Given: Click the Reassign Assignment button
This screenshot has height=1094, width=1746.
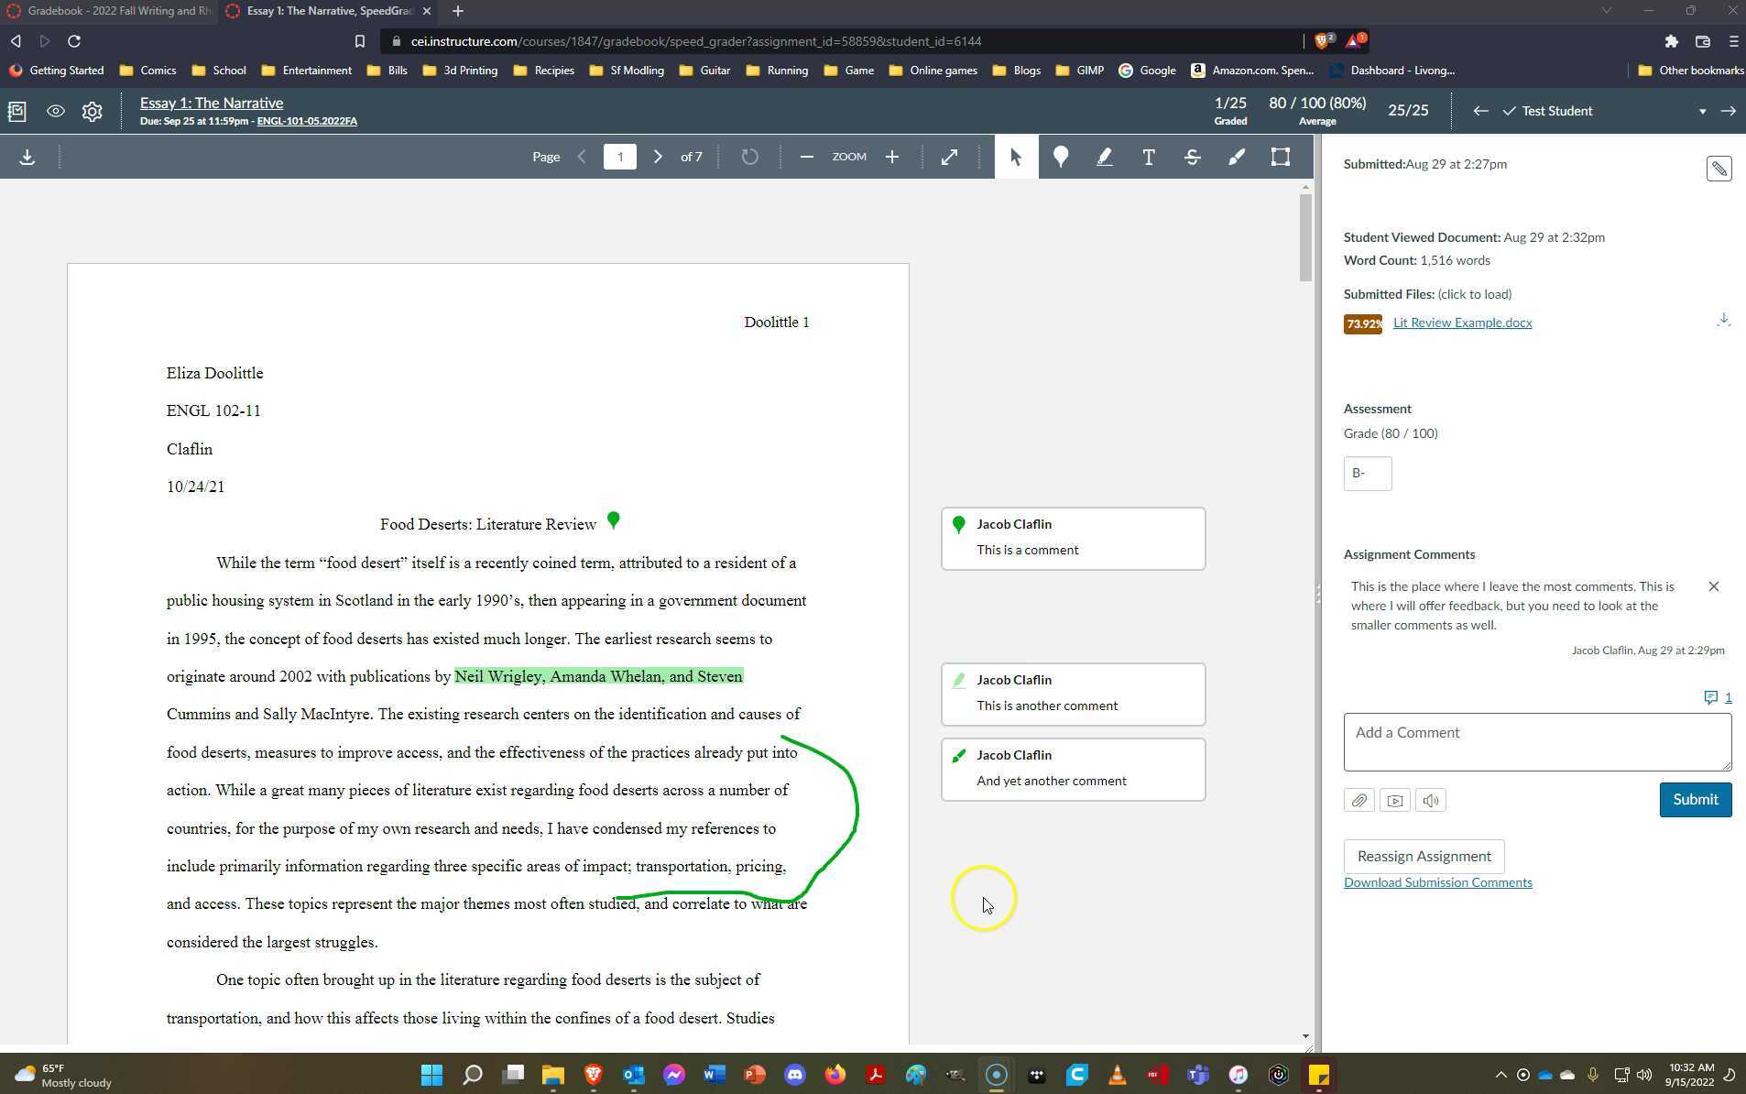Looking at the screenshot, I should click(1424, 856).
